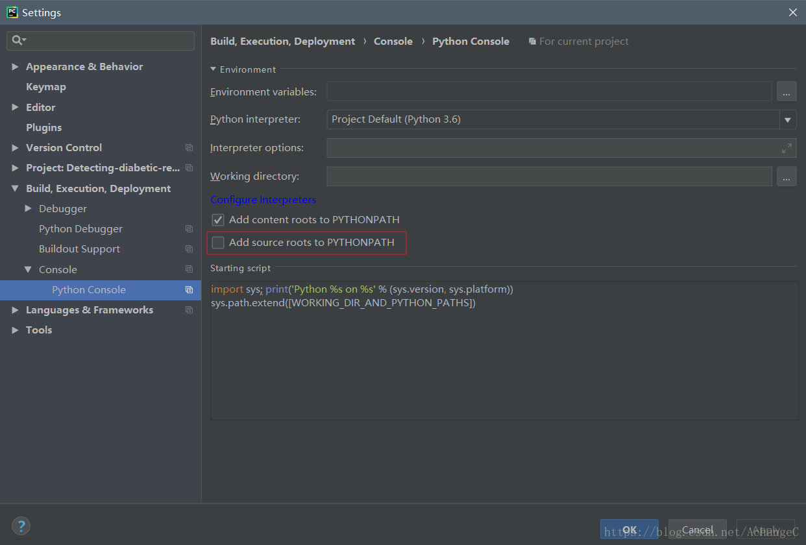Enable Add source roots to PYTHONPATH
The width and height of the screenshot is (806, 545).
tap(218, 243)
